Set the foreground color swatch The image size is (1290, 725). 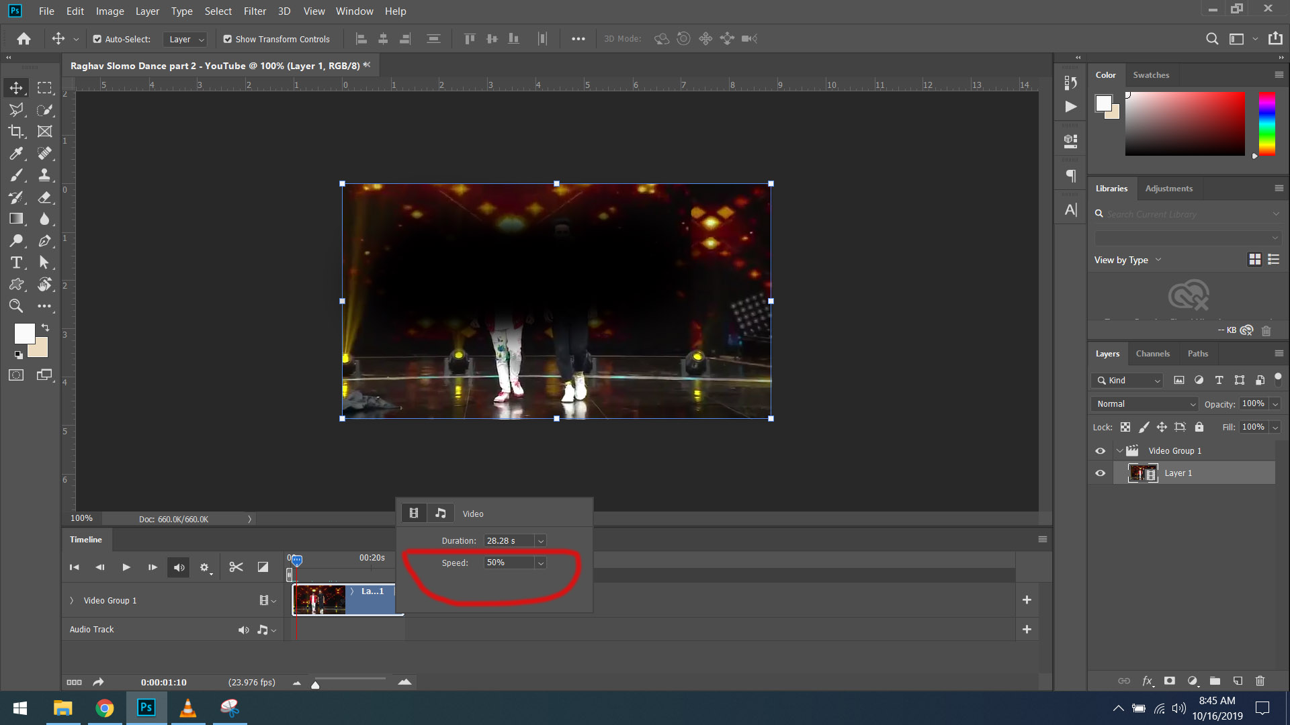(x=24, y=332)
